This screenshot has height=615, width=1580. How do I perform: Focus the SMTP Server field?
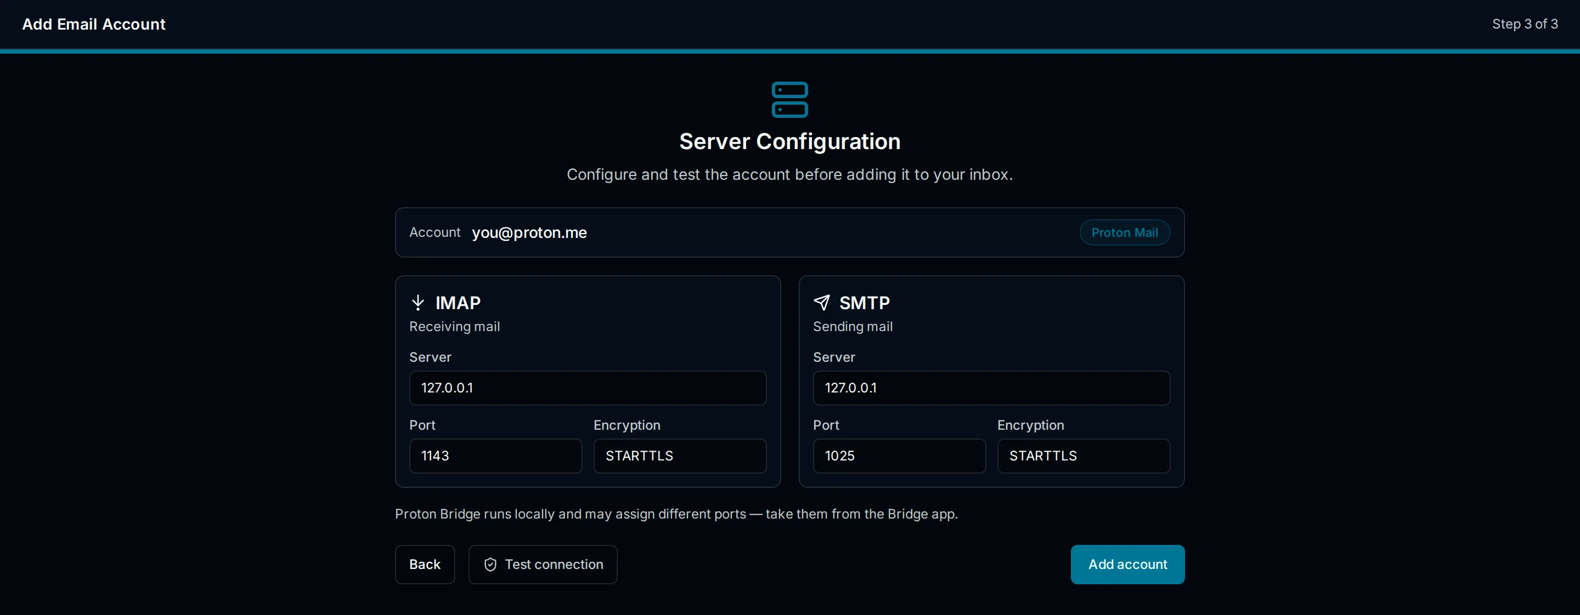click(991, 388)
